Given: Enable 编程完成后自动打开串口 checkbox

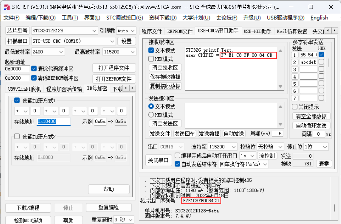Looking at the screenshot, I should [177, 155].
